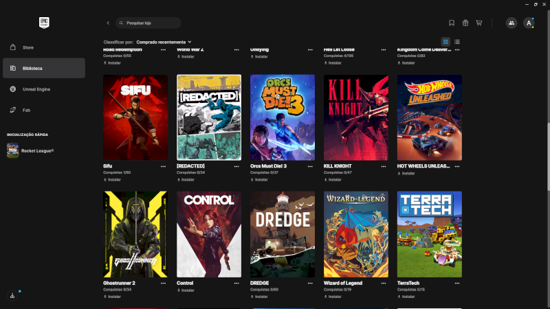Open the gift redeem icon
Screen dimensions: 550x309
(x=465, y=23)
